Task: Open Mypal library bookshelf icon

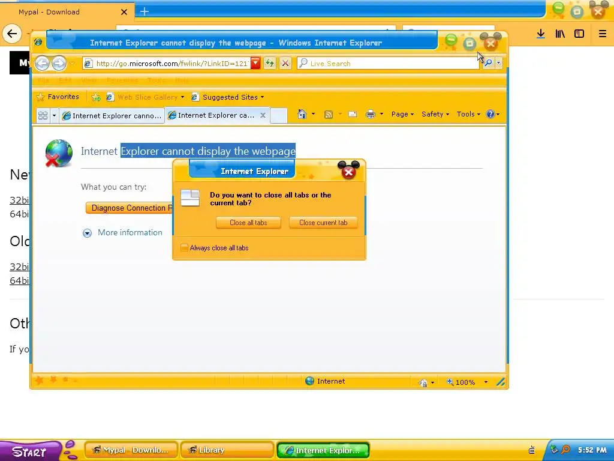Action: point(560,34)
